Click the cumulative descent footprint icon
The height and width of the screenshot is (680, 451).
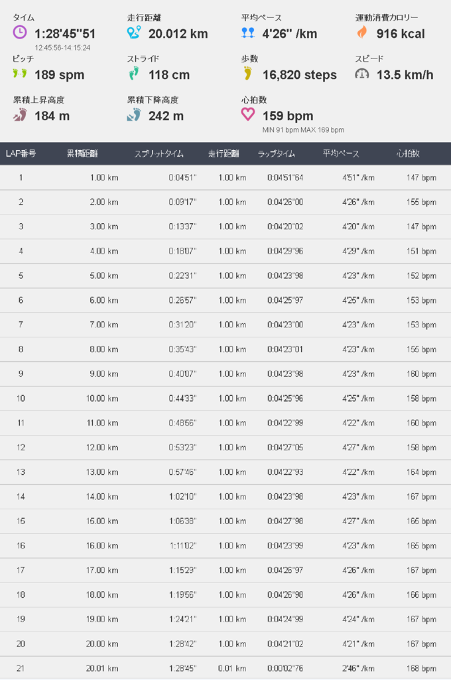[x=134, y=115]
